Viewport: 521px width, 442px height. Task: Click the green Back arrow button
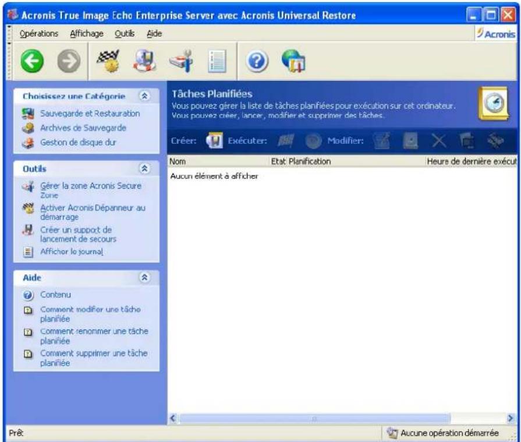[x=32, y=61]
